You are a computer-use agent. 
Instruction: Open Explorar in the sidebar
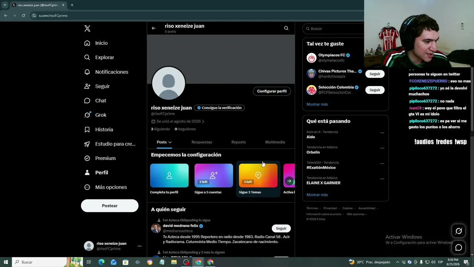pyautogui.click(x=99, y=57)
